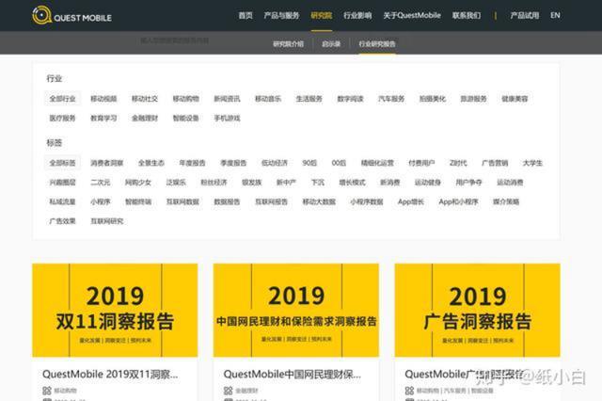Filter by 移动音乐 industry

coord(268,99)
